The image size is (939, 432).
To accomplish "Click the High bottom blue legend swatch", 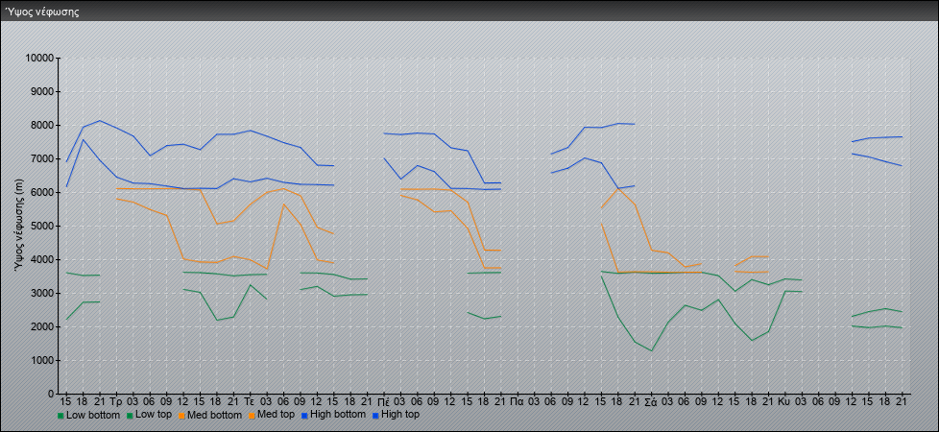I will click(304, 415).
